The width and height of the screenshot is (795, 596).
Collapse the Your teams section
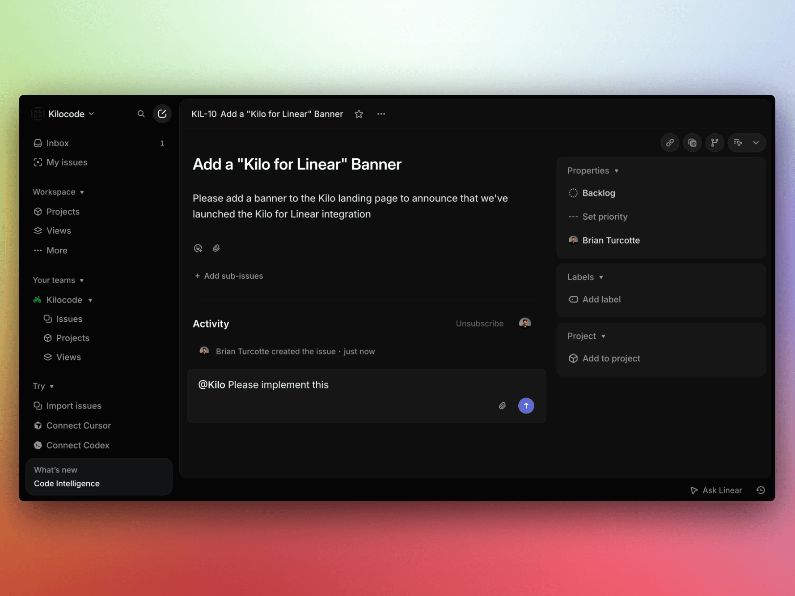(59, 280)
